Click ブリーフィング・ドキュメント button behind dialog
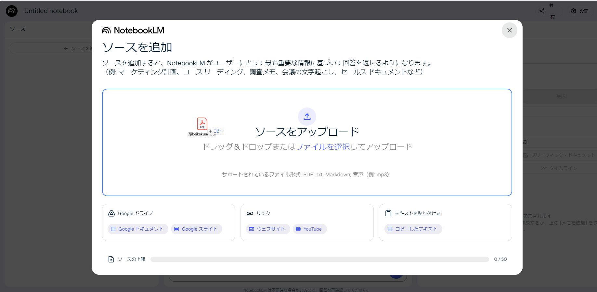This screenshot has width=597, height=292. tap(559, 155)
